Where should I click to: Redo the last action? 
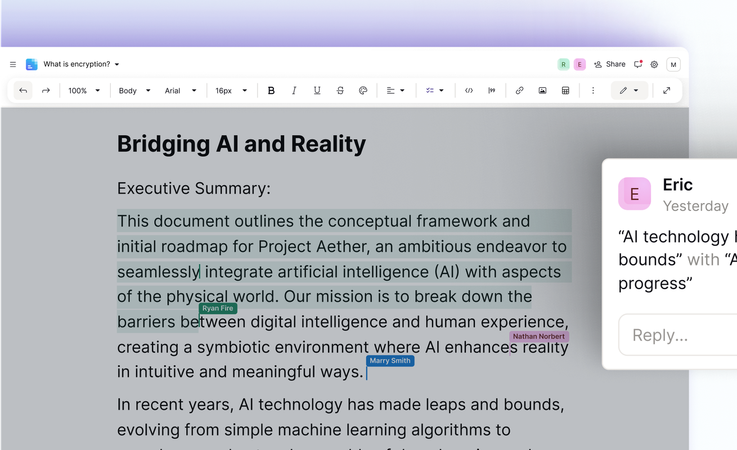(x=46, y=91)
